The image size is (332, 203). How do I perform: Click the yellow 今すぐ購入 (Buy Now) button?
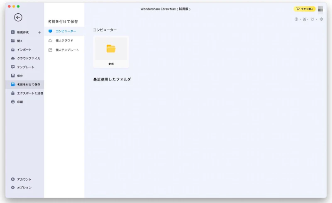click(x=305, y=9)
